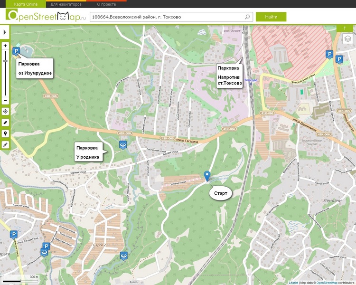Collapse header with green up arrow
The image size is (356, 285).
(345, 28)
